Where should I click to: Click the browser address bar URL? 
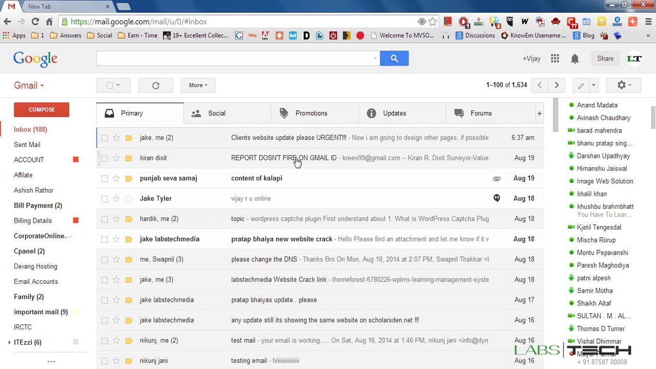pyautogui.click(x=138, y=22)
